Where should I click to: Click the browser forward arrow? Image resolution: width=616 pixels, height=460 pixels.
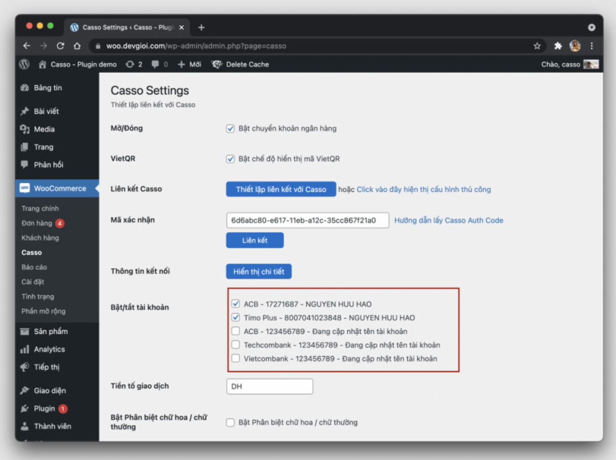click(x=43, y=46)
